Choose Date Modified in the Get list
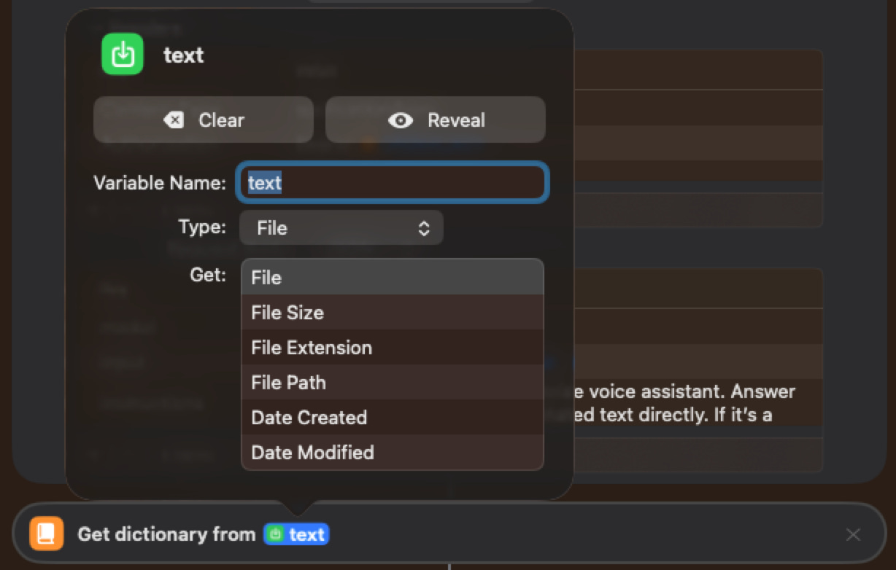Screen dimensions: 896x570 pos(393,452)
